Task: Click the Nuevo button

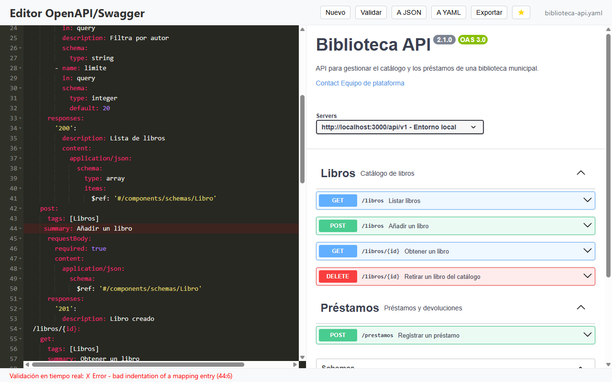Action: [335, 12]
